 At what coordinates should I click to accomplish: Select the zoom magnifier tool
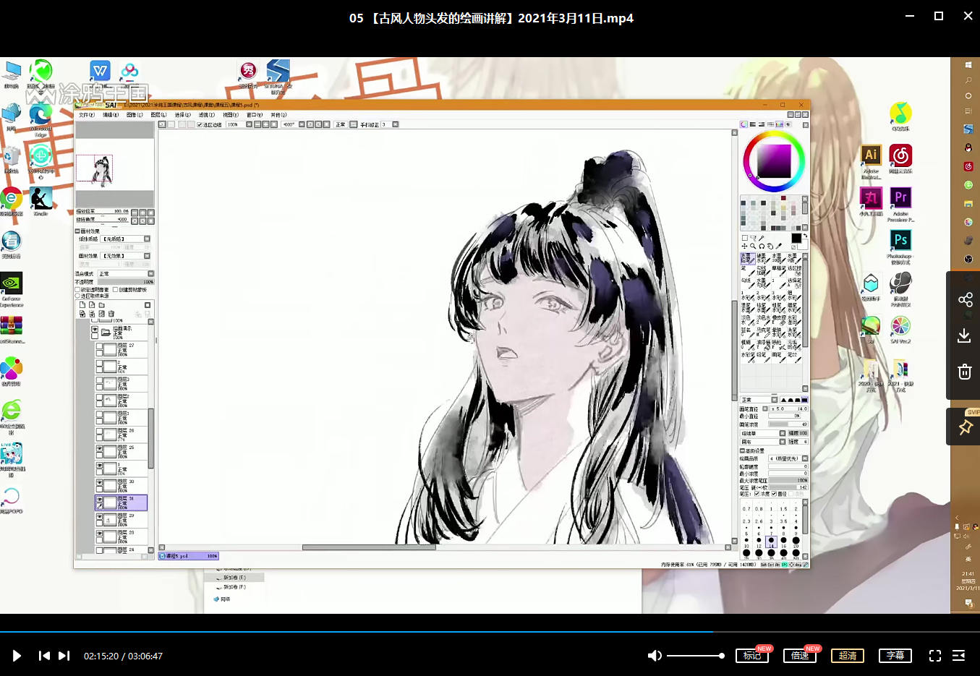[x=753, y=246]
